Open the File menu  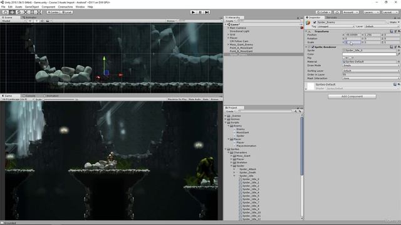(x=3, y=7)
